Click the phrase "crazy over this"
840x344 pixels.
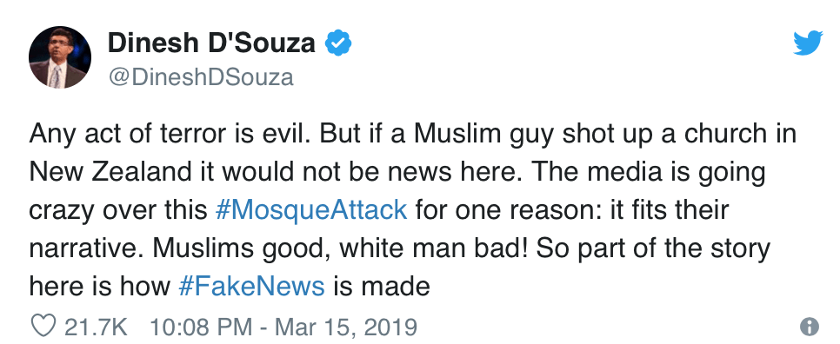pos(118,210)
